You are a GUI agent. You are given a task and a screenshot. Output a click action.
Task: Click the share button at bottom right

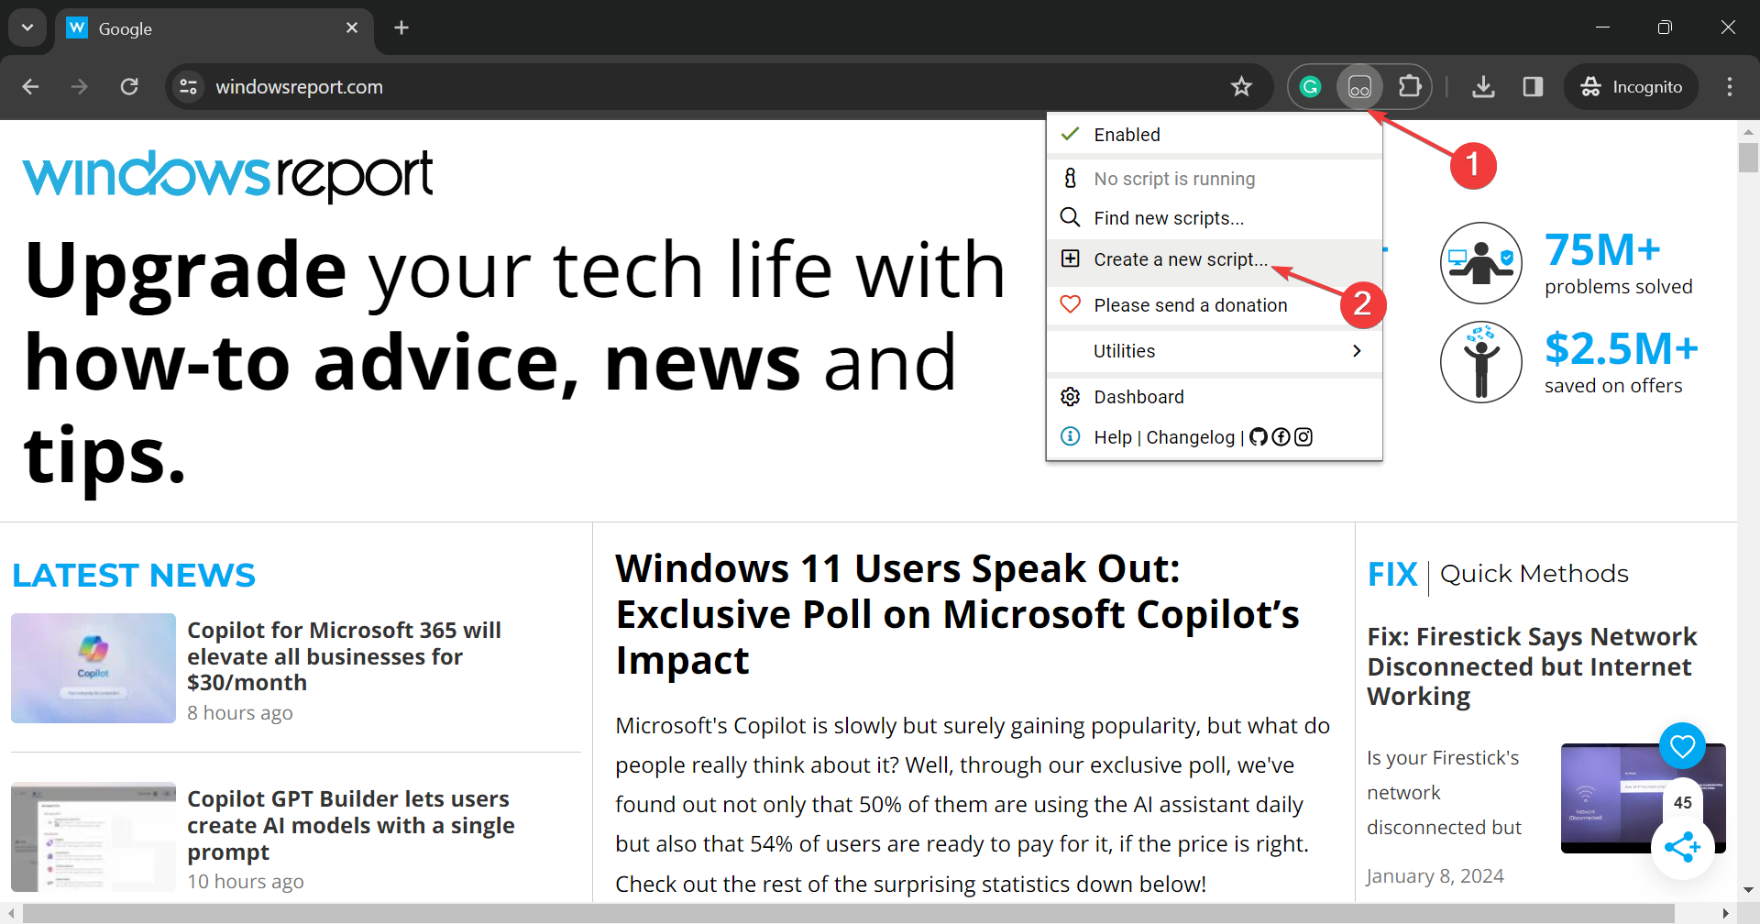pos(1683,847)
